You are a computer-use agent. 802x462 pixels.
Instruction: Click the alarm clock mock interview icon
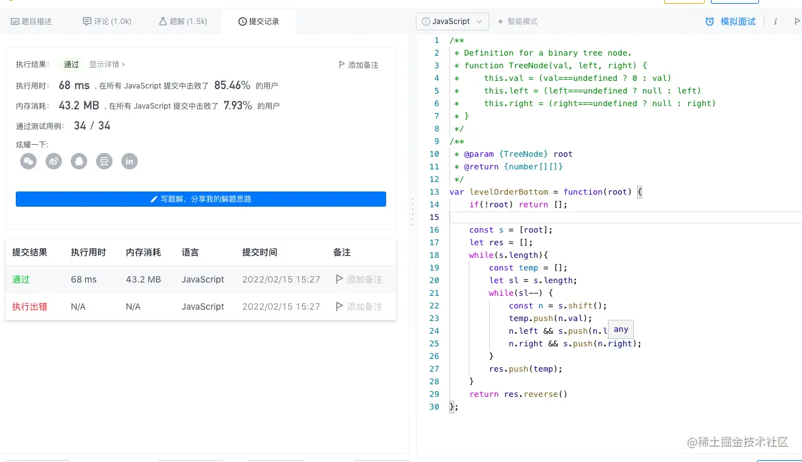tap(710, 21)
